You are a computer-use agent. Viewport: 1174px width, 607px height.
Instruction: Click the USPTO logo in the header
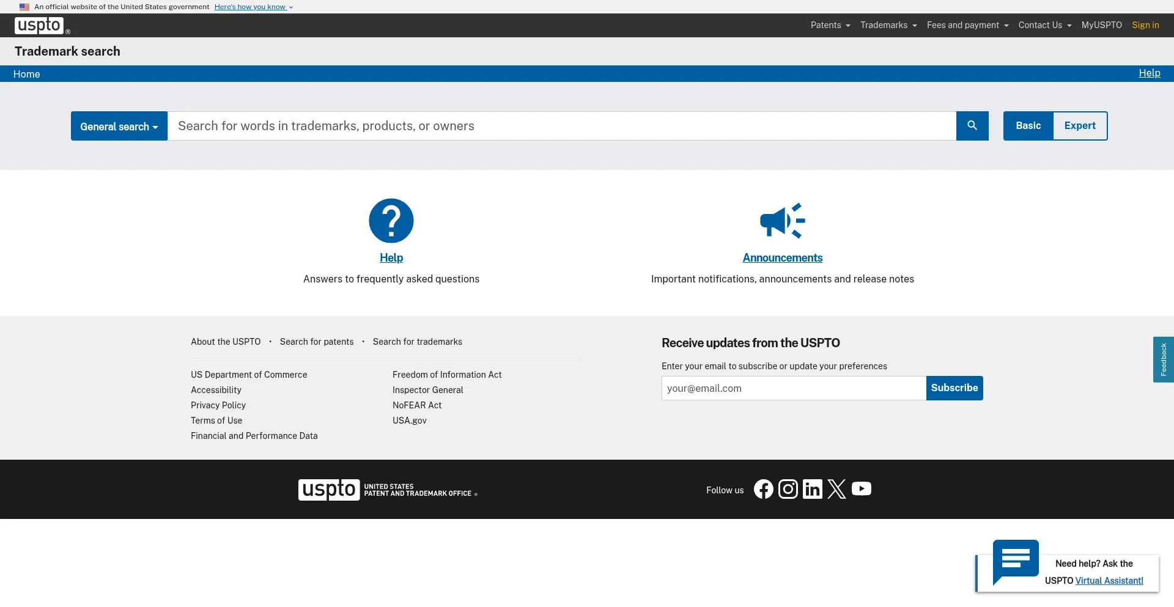click(x=39, y=26)
